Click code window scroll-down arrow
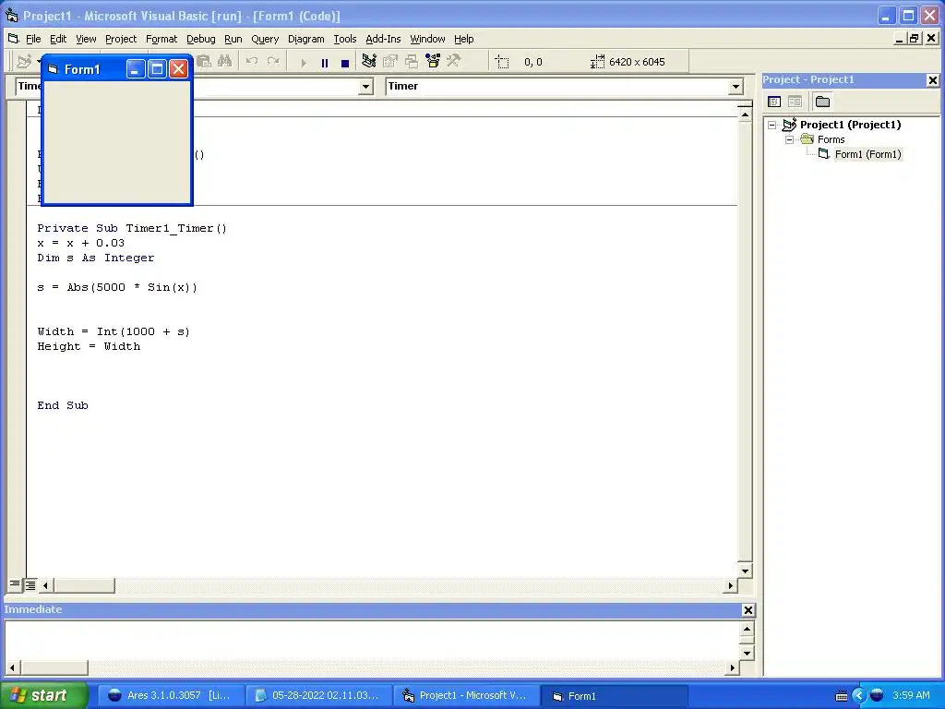The height and width of the screenshot is (709, 945). point(745,571)
